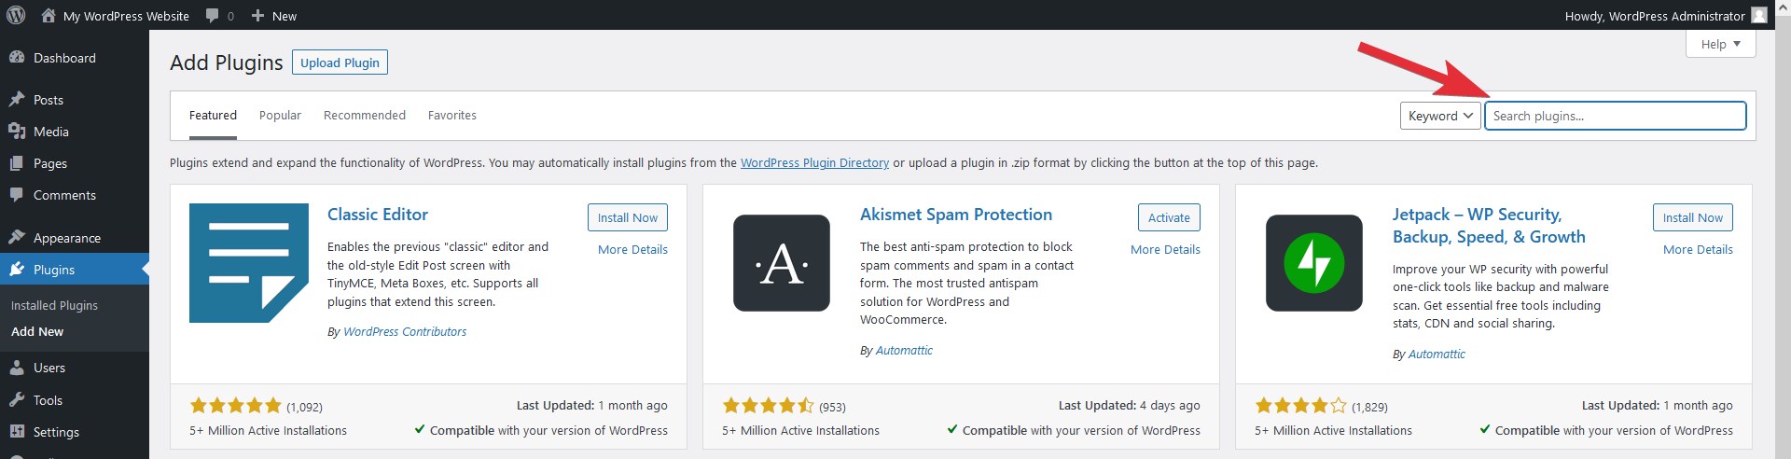Click the Comments speech bubble icon in sidebar
The width and height of the screenshot is (1791, 459).
pyautogui.click(x=17, y=195)
